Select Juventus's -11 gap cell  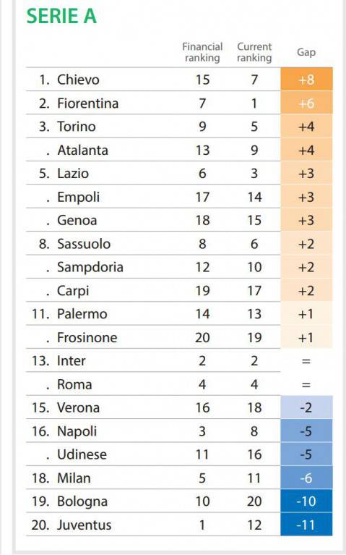(x=306, y=525)
